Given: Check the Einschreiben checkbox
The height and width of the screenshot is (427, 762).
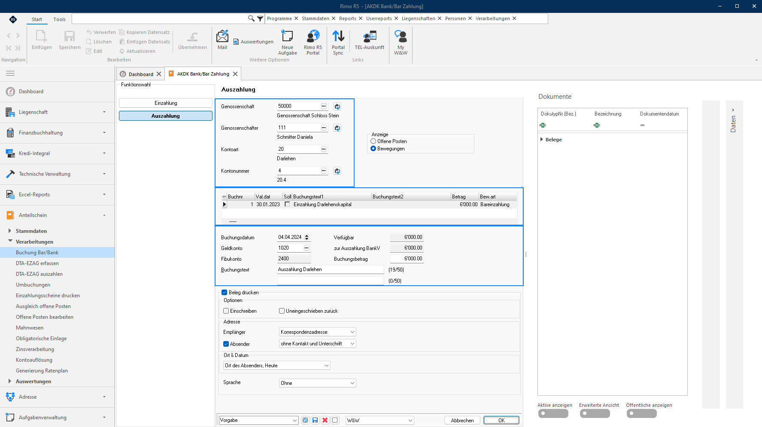Looking at the screenshot, I should (x=226, y=311).
